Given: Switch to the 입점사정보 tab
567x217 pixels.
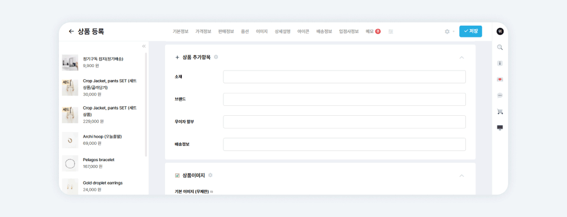Looking at the screenshot, I should pyautogui.click(x=349, y=32).
